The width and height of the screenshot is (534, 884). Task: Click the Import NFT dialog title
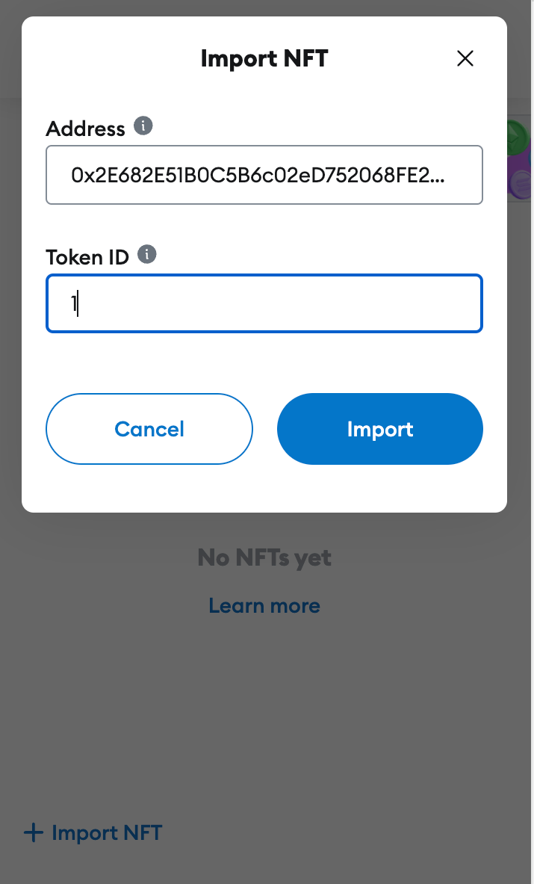pyautogui.click(x=264, y=58)
